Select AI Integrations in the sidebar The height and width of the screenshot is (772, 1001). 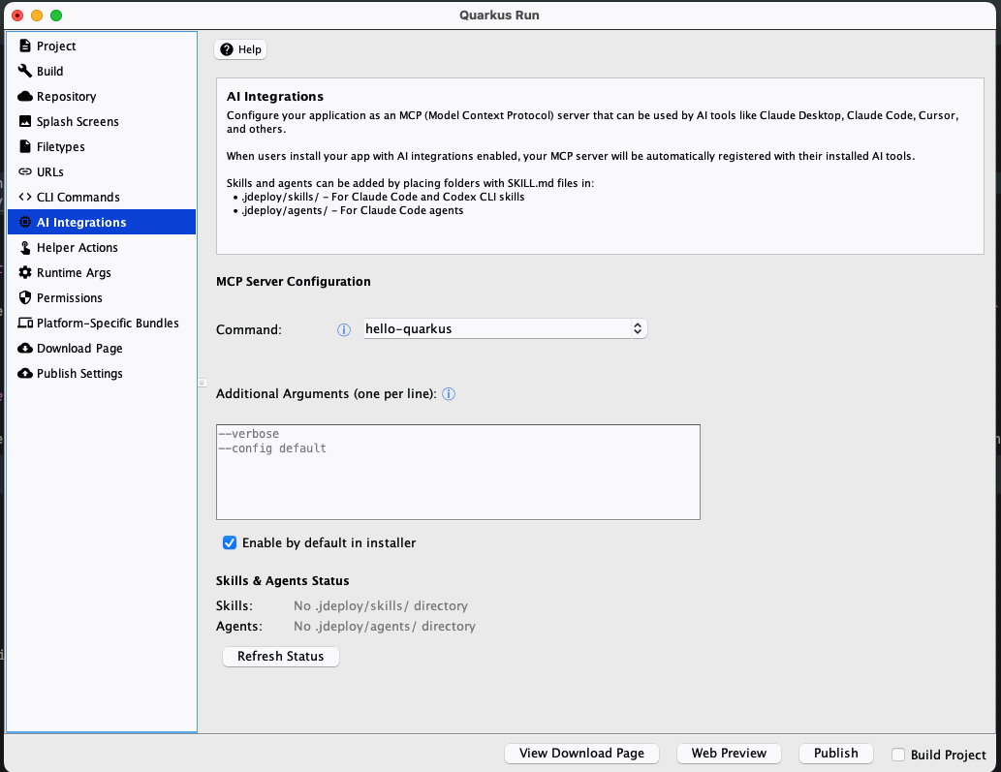pyautogui.click(x=102, y=222)
